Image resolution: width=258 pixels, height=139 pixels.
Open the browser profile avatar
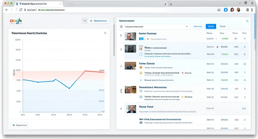tap(238, 10)
